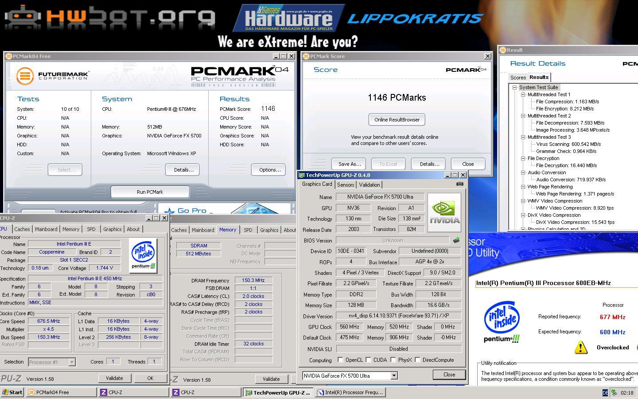The image size is (638, 399).
Task: Click the PCMark Score window title icon
Action: point(306,56)
